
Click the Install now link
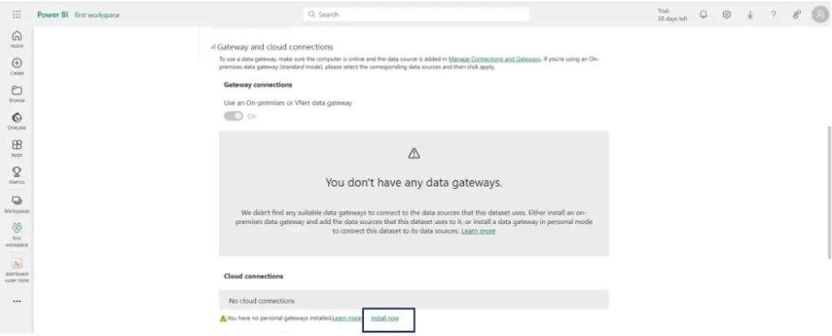384,318
